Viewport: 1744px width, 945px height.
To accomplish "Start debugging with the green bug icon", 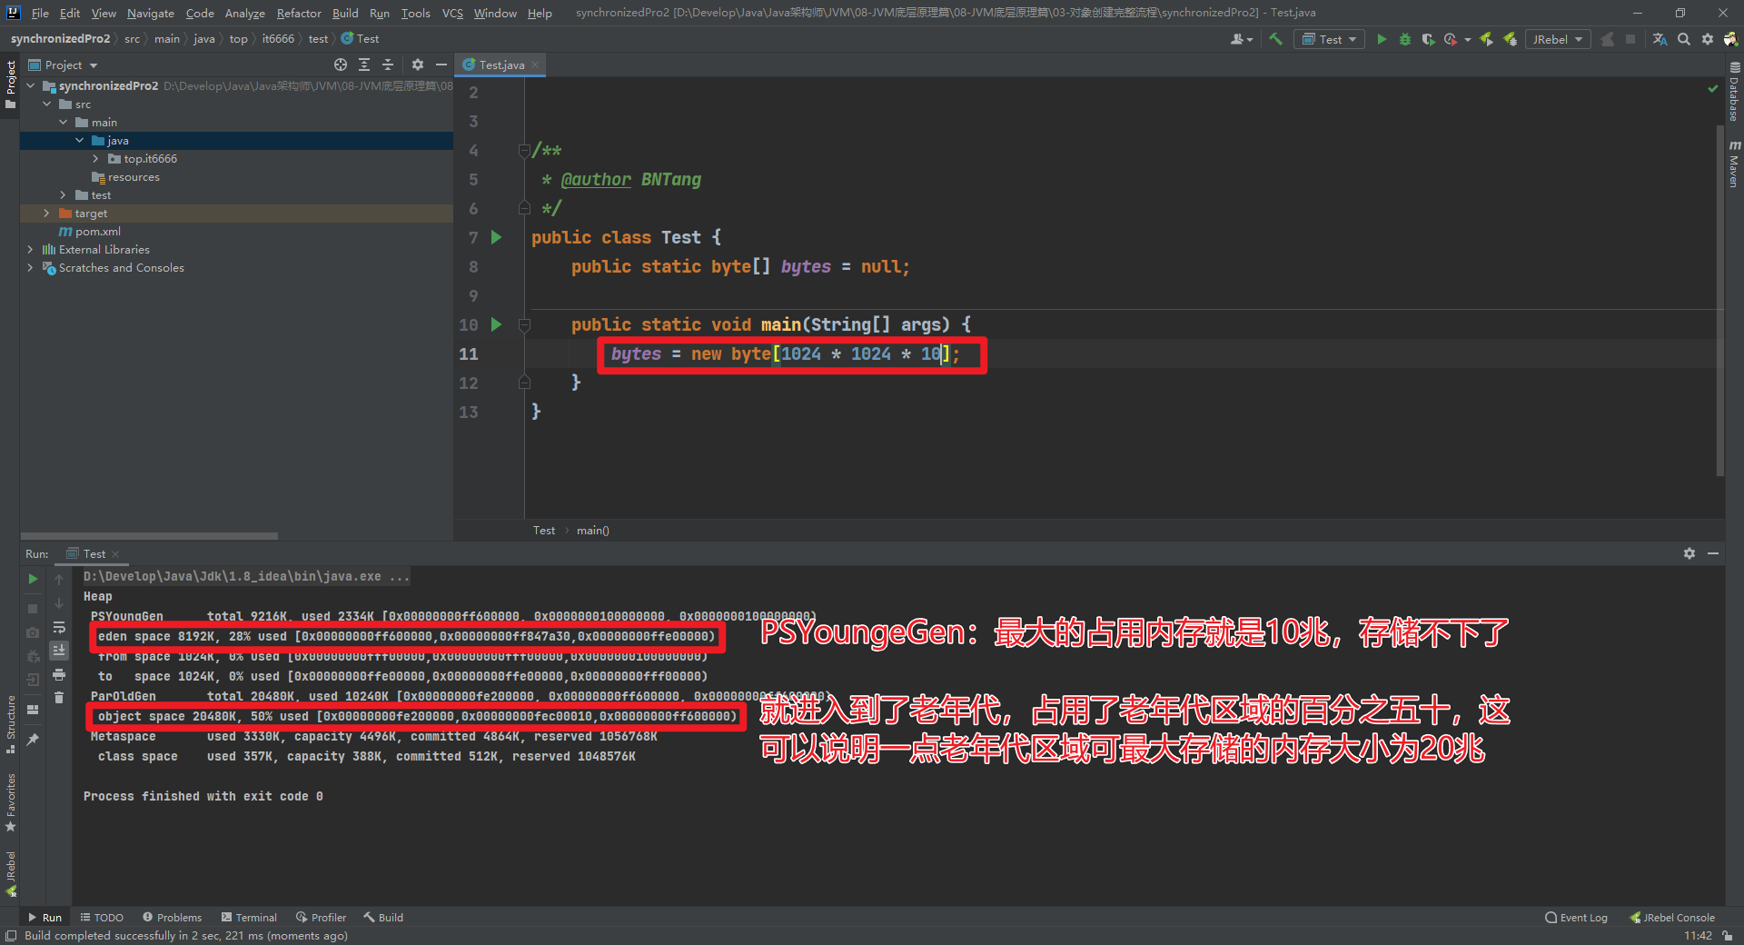I will point(1405,39).
